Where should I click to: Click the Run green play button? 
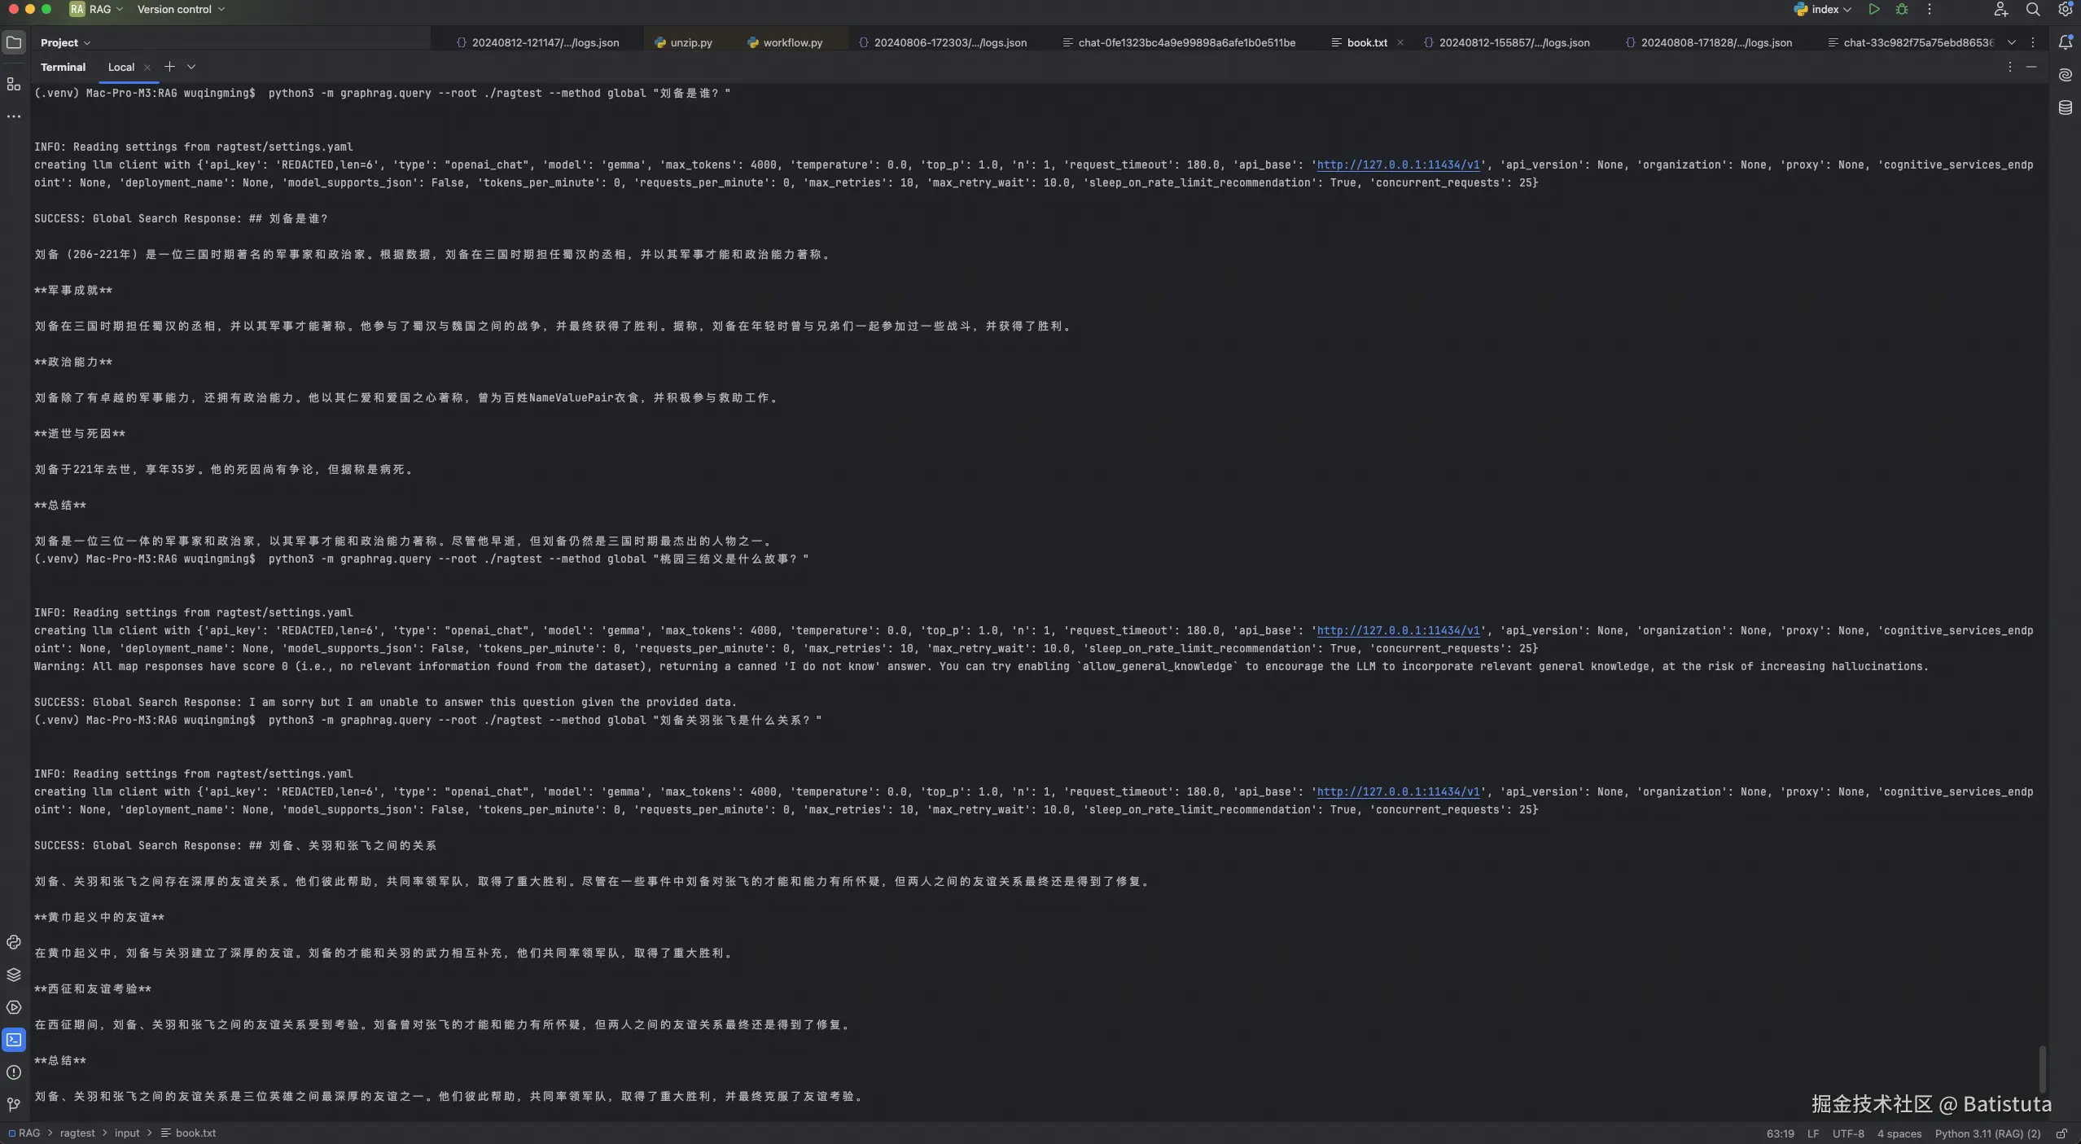[x=1873, y=10]
